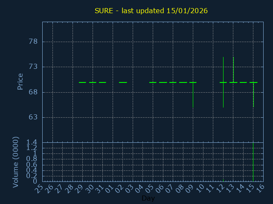
Task: Select the green price dash on day 05
Action: click(x=153, y=82)
